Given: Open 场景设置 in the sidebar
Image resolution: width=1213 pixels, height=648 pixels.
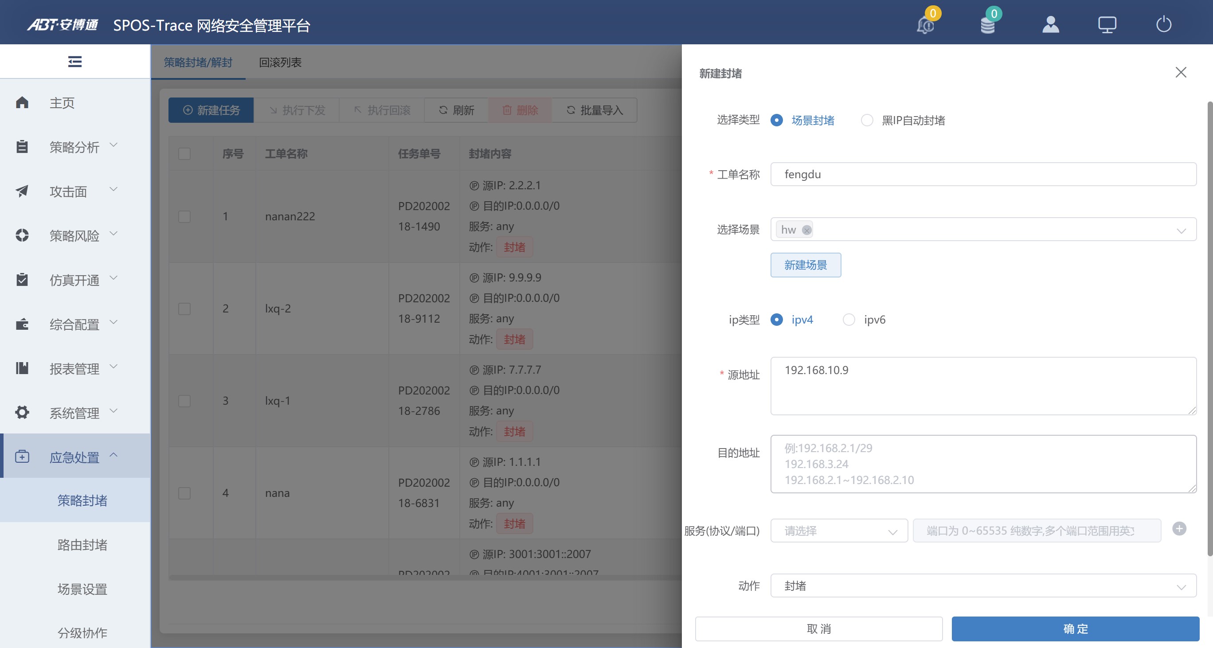Looking at the screenshot, I should 75,589.
